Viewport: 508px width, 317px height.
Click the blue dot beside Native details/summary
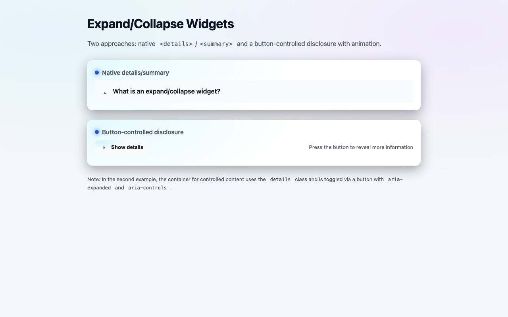(x=97, y=72)
